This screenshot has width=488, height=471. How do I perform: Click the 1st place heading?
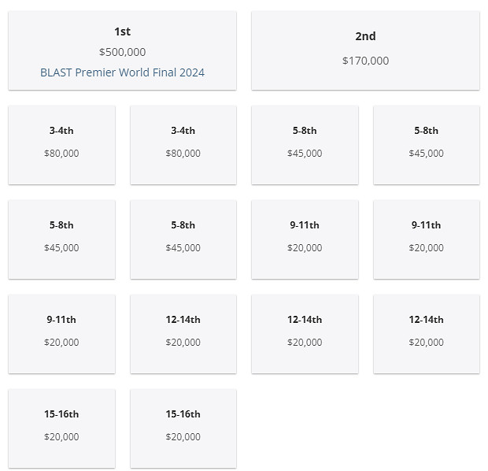122,32
